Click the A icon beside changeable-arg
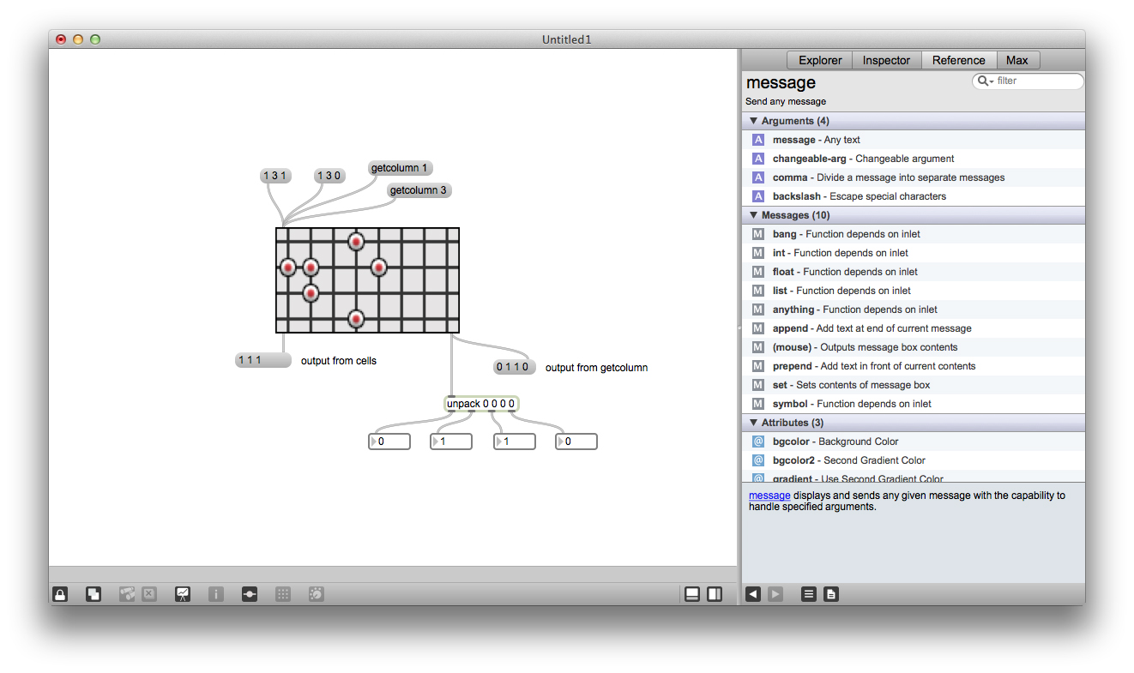1134x673 pixels. (758, 159)
